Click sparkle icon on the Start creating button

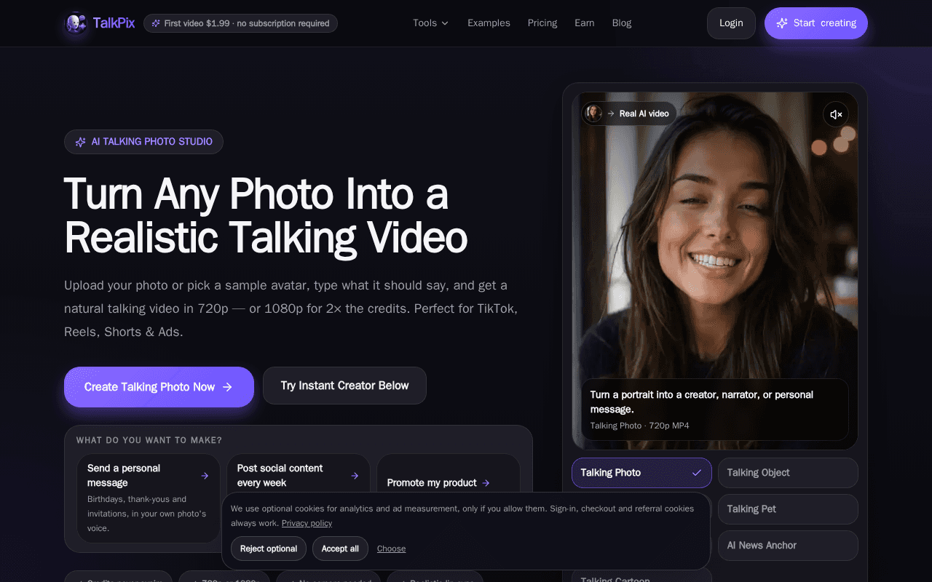(782, 23)
